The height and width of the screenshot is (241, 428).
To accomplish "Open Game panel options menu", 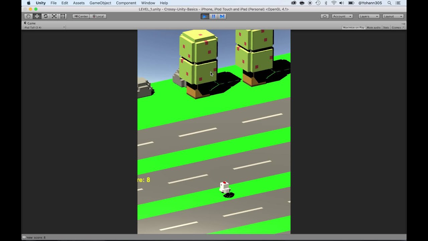I will (403, 23).
